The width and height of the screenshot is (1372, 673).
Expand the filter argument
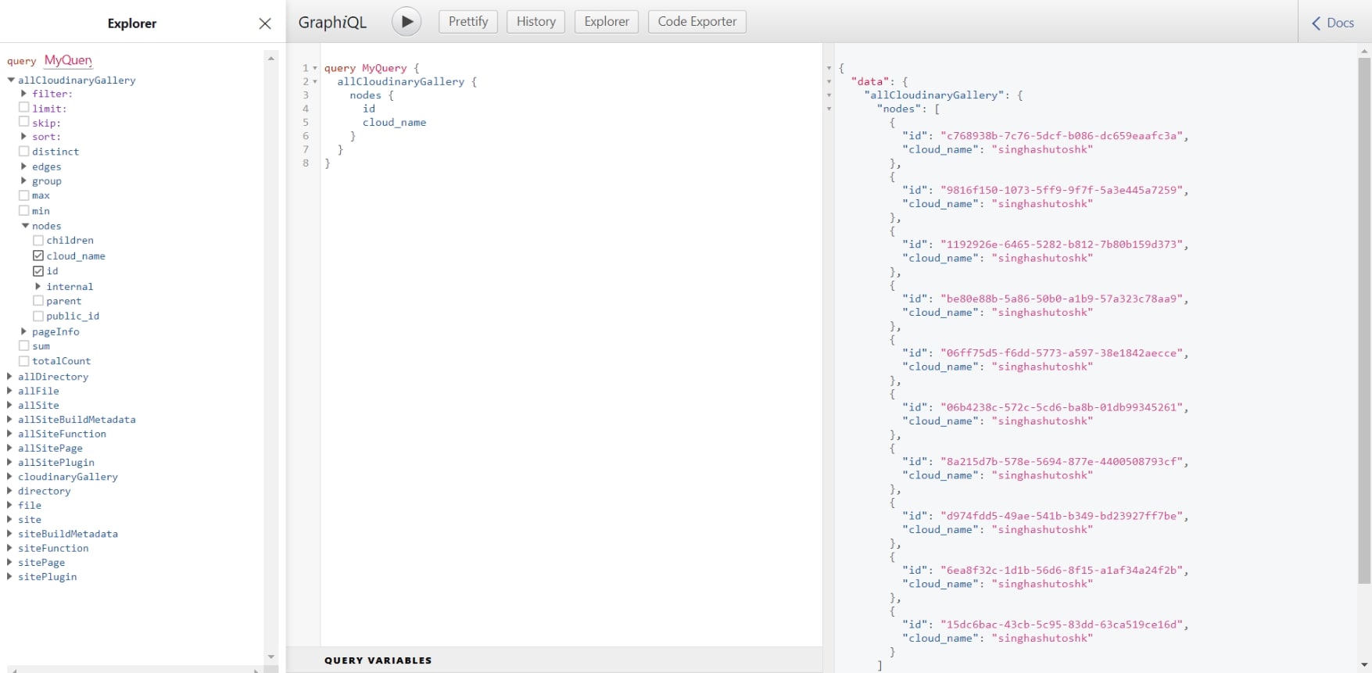pyautogui.click(x=24, y=93)
